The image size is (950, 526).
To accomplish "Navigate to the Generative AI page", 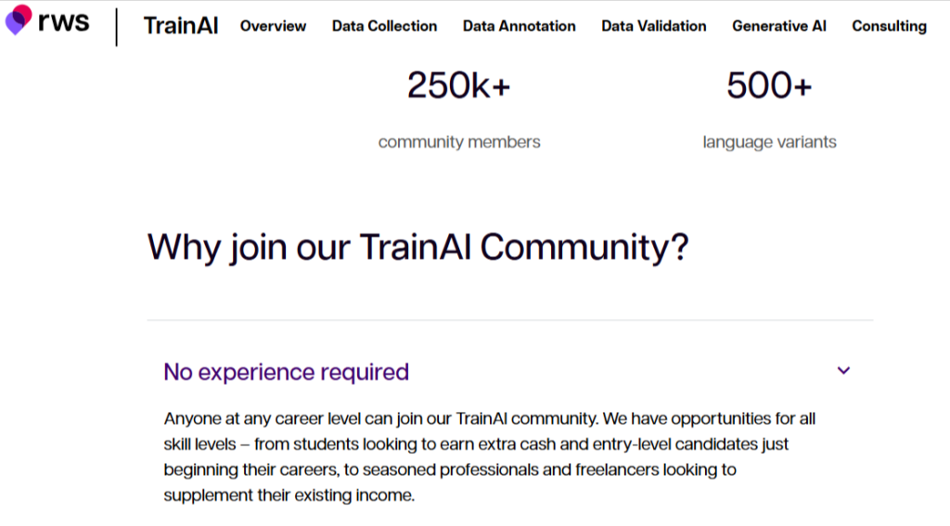I will tap(778, 26).
